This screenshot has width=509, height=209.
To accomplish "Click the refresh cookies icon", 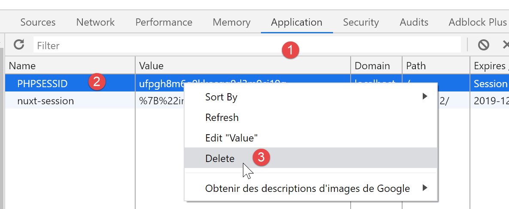I will tap(18, 44).
